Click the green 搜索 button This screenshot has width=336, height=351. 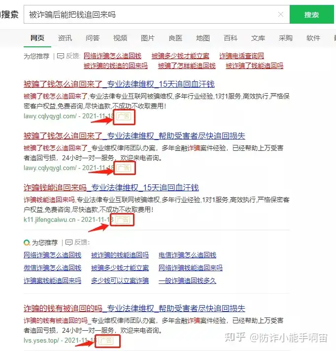tap(312, 15)
